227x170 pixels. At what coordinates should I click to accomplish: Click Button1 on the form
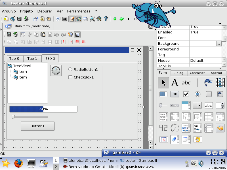pos(38,126)
